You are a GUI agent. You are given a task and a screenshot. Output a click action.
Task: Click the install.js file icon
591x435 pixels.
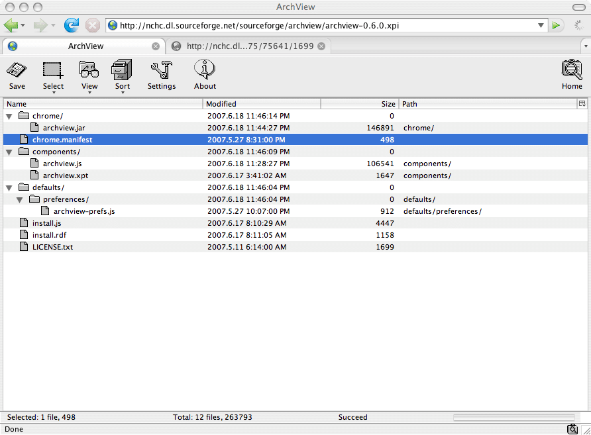pos(24,222)
